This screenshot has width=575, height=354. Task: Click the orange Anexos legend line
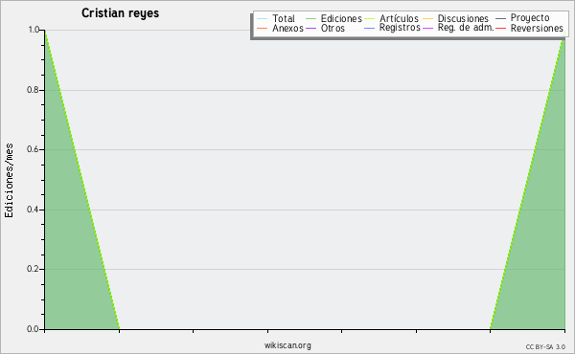click(263, 28)
